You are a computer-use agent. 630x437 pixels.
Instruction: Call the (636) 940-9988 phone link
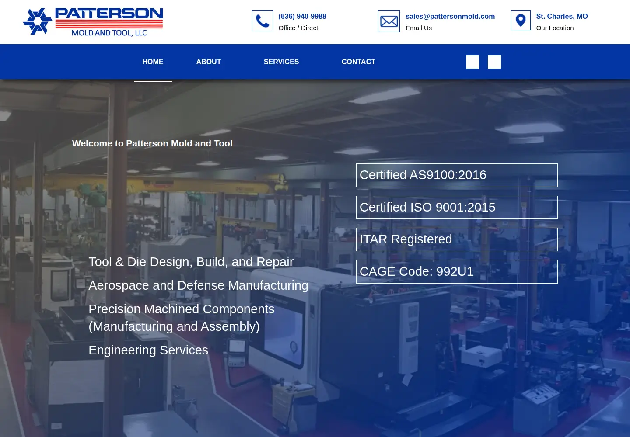(302, 16)
